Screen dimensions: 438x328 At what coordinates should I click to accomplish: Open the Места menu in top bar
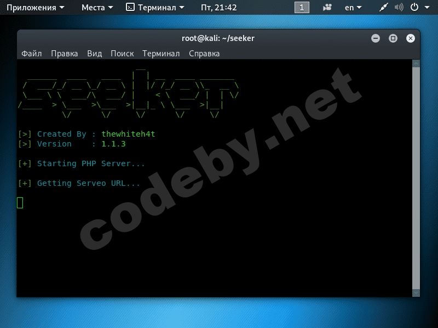point(97,8)
